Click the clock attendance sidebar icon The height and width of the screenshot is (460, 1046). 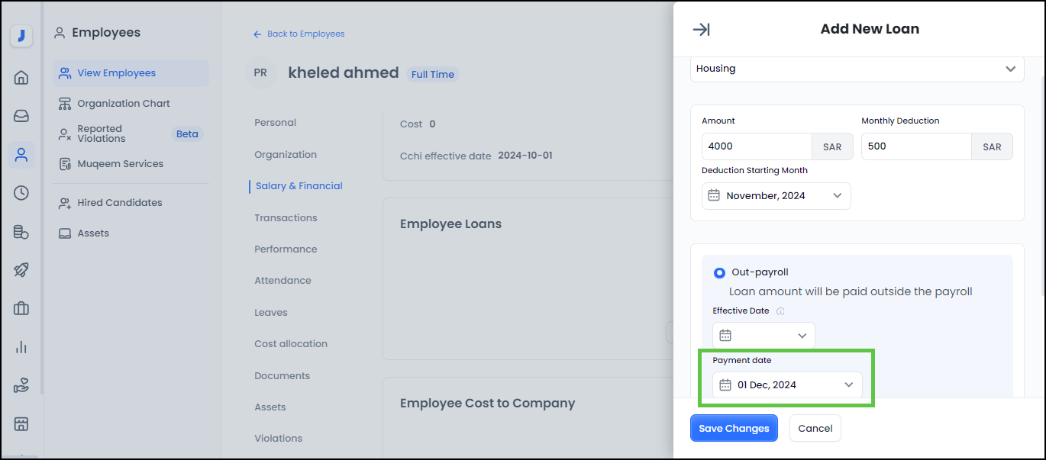(21, 193)
